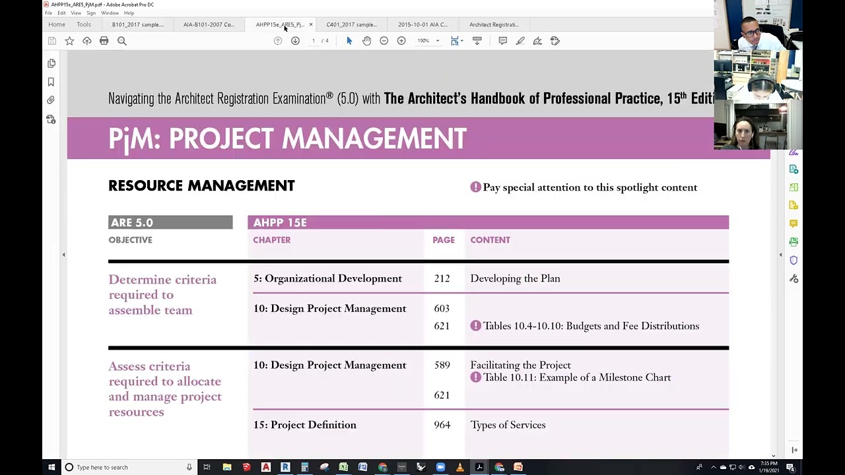Upload the file to the cloud
The image size is (845, 475).
(86, 41)
